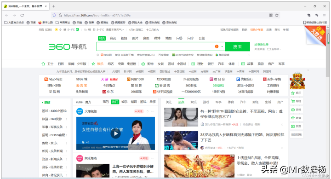Click the padlock site info icon
Image resolution: width=331 pixels, height=179 pixels.
point(60,15)
